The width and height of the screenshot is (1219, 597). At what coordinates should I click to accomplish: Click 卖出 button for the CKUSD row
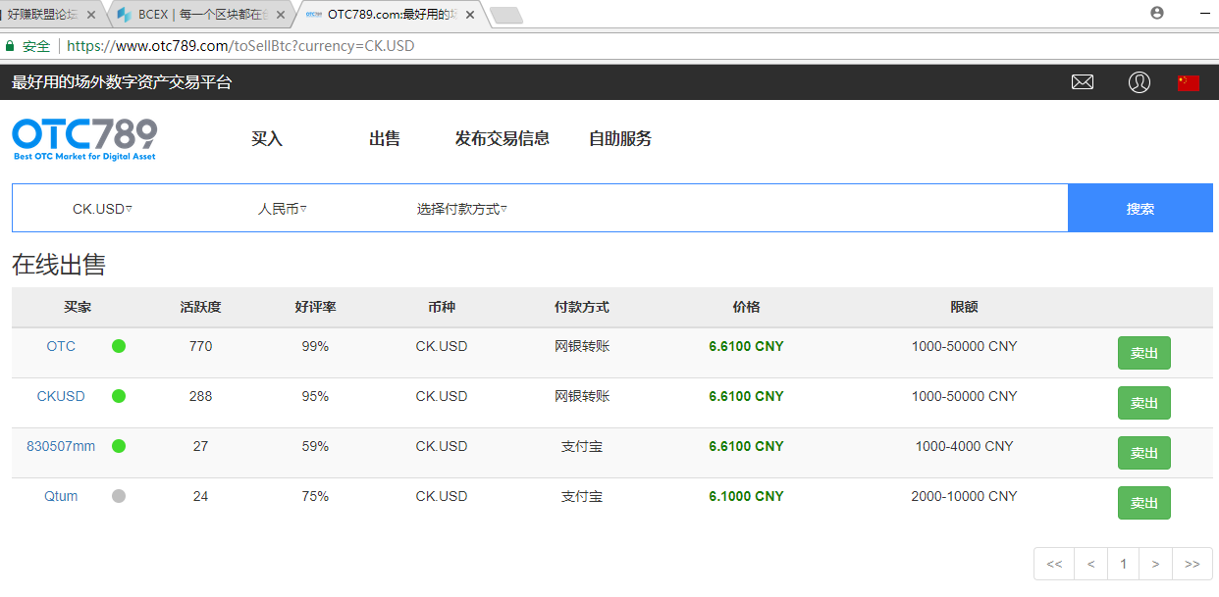click(1143, 403)
